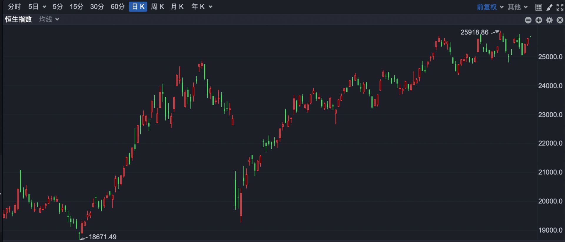Open the 5日 period dropdown
Viewport: 565px width, 242px height.
click(x=37, y=7)
